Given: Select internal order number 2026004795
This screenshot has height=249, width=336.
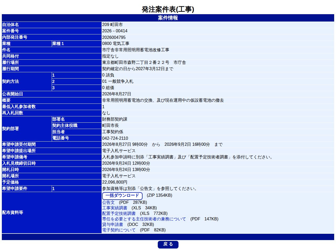Looking at the screenshot, I should tap(114, 37).
